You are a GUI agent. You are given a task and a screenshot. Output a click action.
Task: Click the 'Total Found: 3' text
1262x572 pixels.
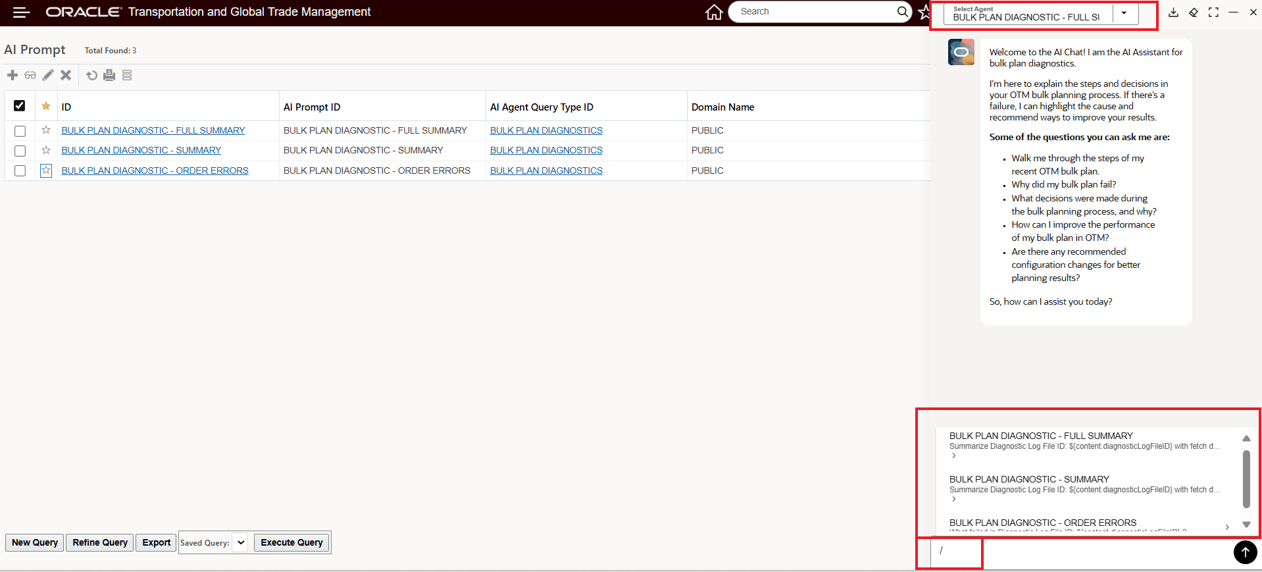click(111, 50)
